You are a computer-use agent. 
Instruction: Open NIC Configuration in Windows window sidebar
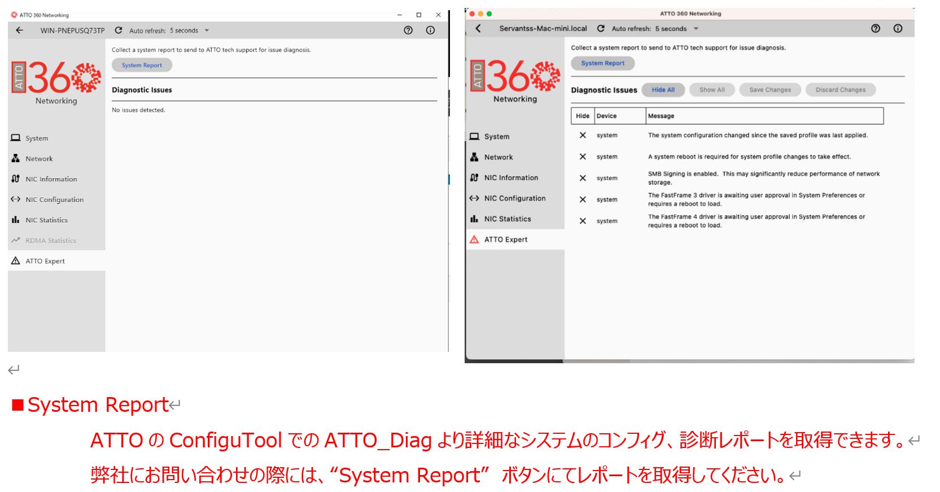point(56,199)
